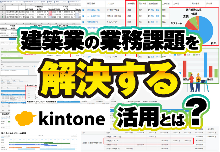This screenshot has height=152, width=220.
Task: Open date dropdown for 2022-06-11 cell
Action: point(63,14)
